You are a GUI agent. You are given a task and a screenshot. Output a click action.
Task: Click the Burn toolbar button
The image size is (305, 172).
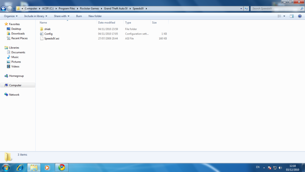[79, 16]
